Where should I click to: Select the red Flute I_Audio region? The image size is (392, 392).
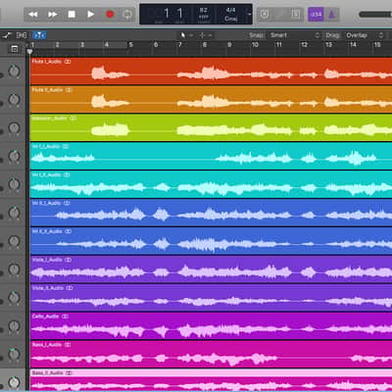click(x=211, y=71)
